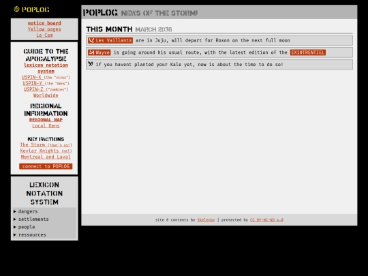The height and width of the screenshot is (276, 368).
Task: Click the POPLOG logo icon in the sidebar header
Action: [x=16, y=9]
